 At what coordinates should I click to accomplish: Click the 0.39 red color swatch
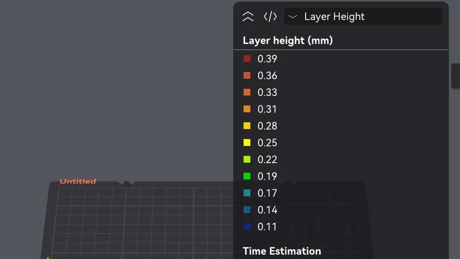click(247, 59)
